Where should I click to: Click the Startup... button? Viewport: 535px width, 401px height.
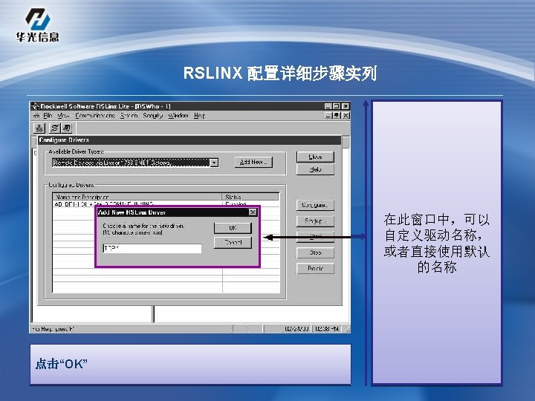point(315,221)
